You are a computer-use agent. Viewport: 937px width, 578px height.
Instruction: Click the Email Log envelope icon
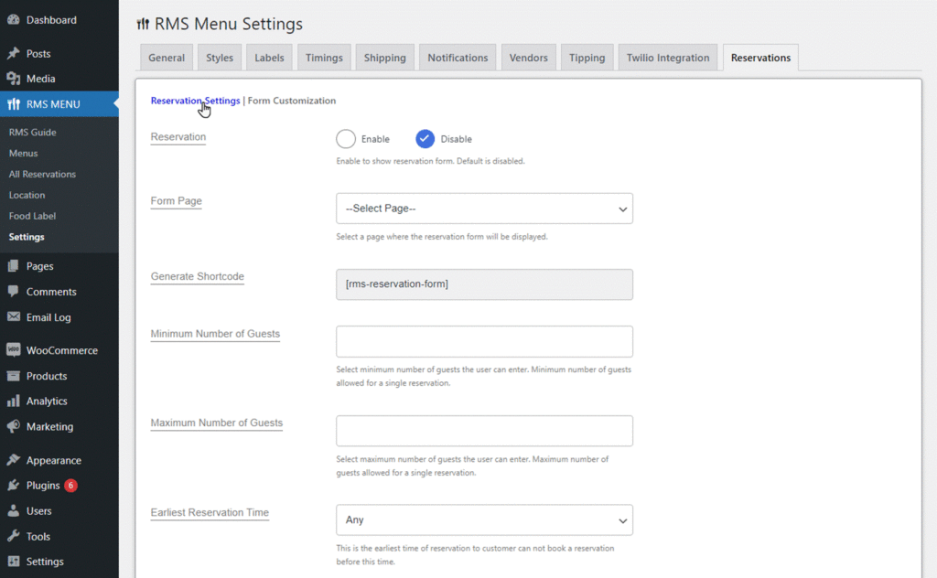13,317
